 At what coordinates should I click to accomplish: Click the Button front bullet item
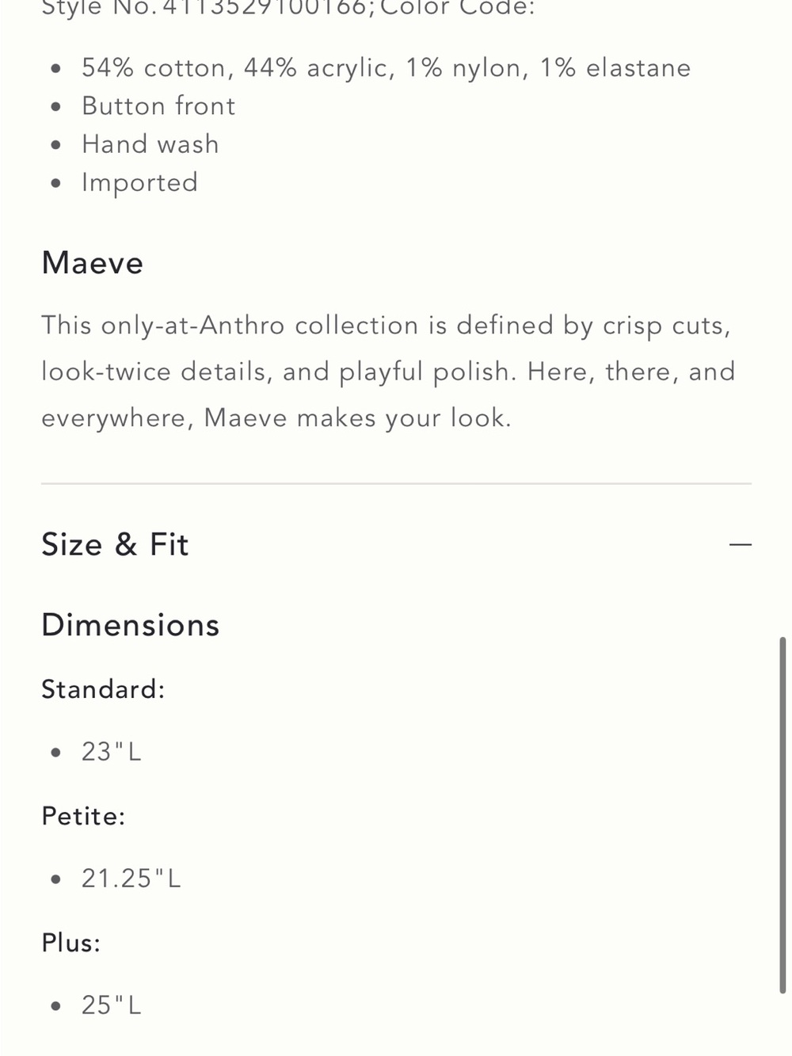158,106
